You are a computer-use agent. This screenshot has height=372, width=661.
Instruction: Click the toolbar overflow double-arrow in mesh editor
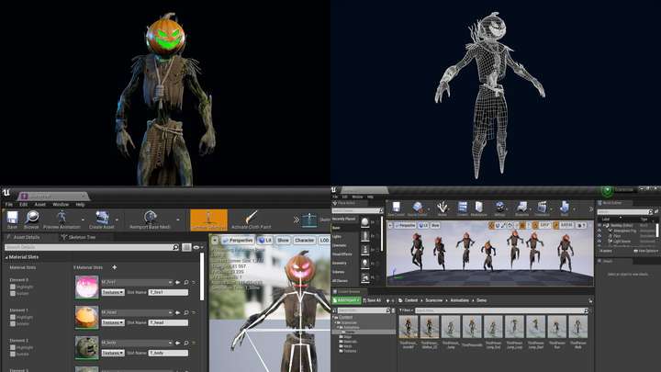(x=297, y=220)
